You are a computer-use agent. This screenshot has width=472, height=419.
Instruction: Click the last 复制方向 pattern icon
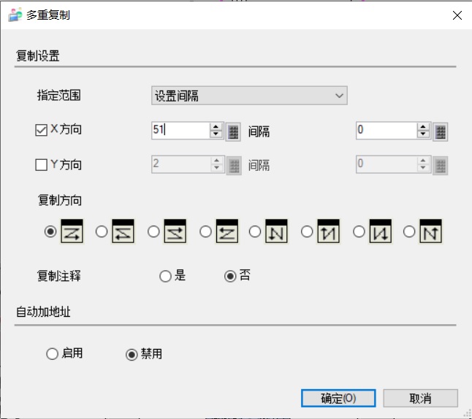point(431,231)
